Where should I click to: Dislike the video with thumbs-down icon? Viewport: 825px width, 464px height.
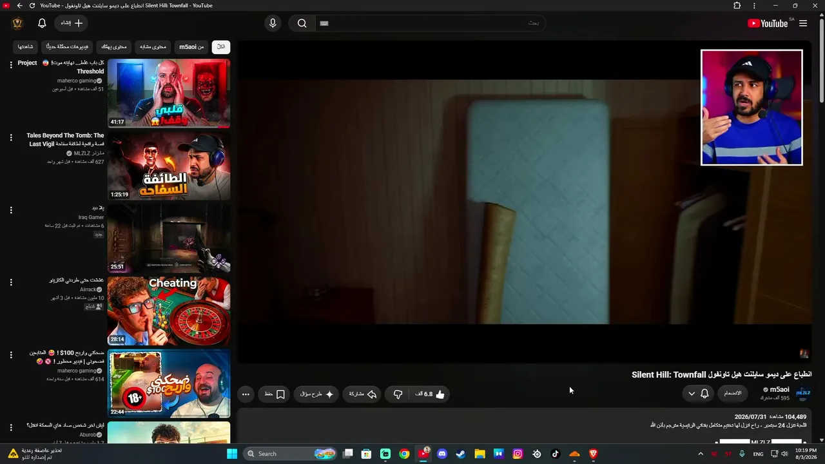398,394
